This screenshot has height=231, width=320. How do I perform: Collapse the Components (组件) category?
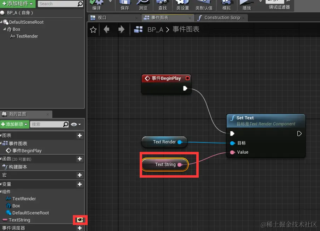tap(1, 191)
